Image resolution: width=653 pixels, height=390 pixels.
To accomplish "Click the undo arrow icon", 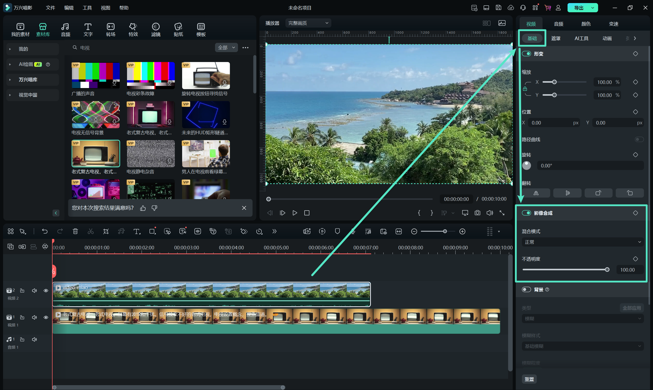I will point(45,231).
